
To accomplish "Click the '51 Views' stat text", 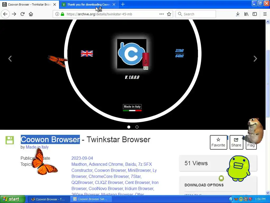I will point(196,163).
